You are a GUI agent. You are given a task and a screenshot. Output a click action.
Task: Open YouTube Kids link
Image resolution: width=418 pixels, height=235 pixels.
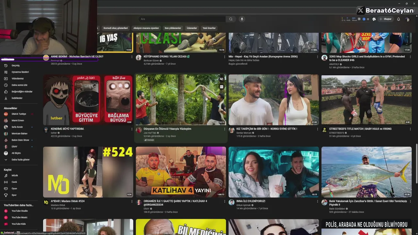coord(19,224)
